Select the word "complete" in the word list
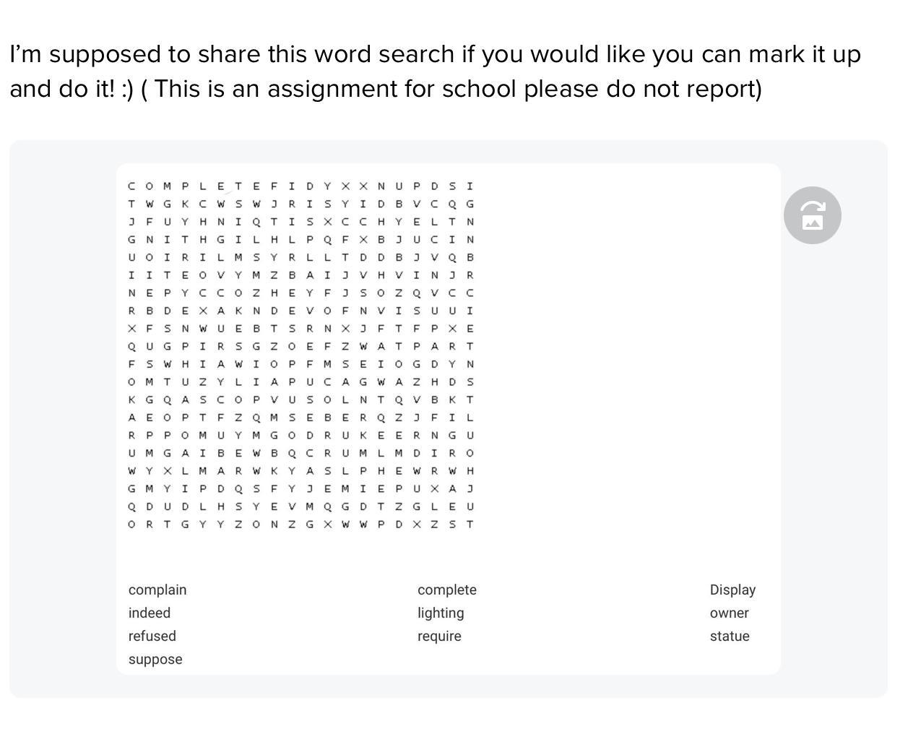This screenshot has width=921, height=742. pos(446,590)
